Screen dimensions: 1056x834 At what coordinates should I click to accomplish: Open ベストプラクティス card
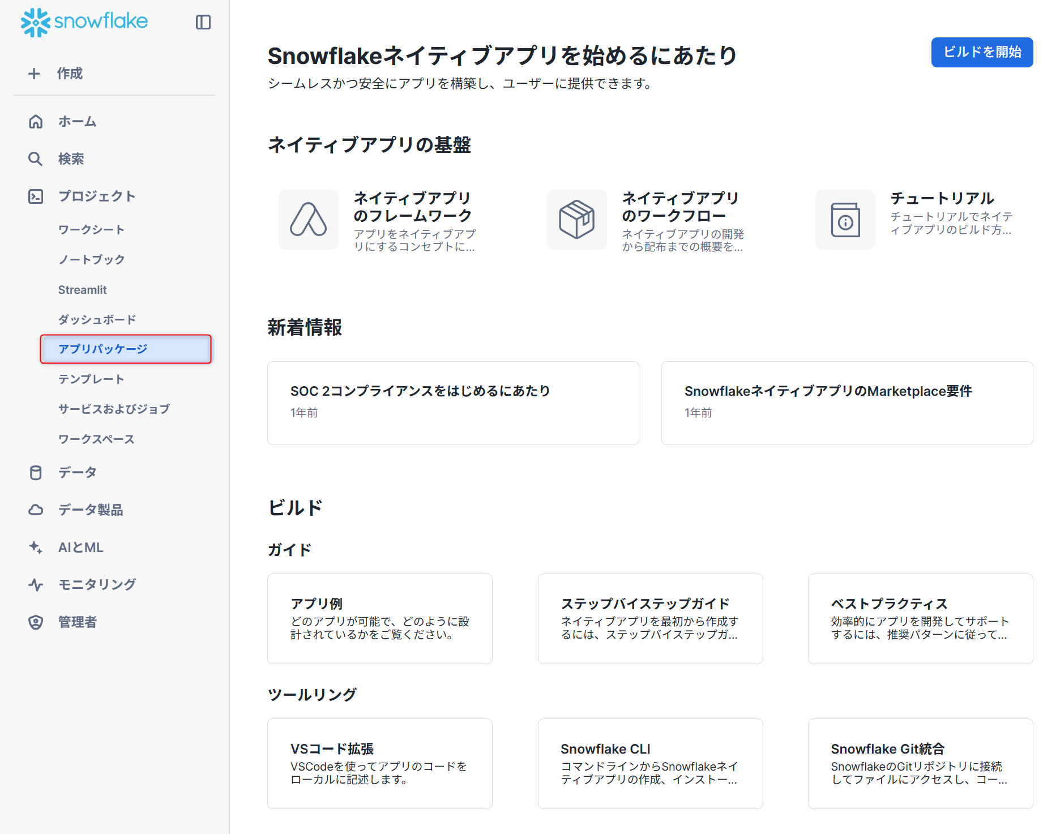click(921, 619)
